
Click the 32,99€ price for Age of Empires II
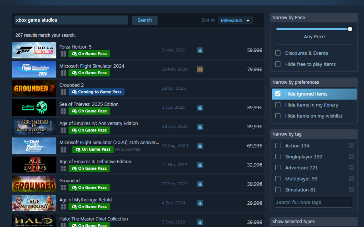tap(255, 165)
